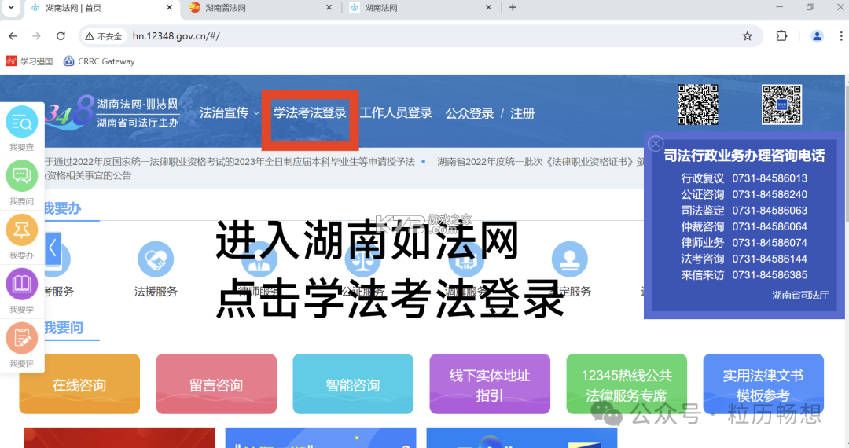Image resolution: width=849 pixels, height=448 pixels.
Task: Click the right QR code in header
Action: [x=782, y=105]
